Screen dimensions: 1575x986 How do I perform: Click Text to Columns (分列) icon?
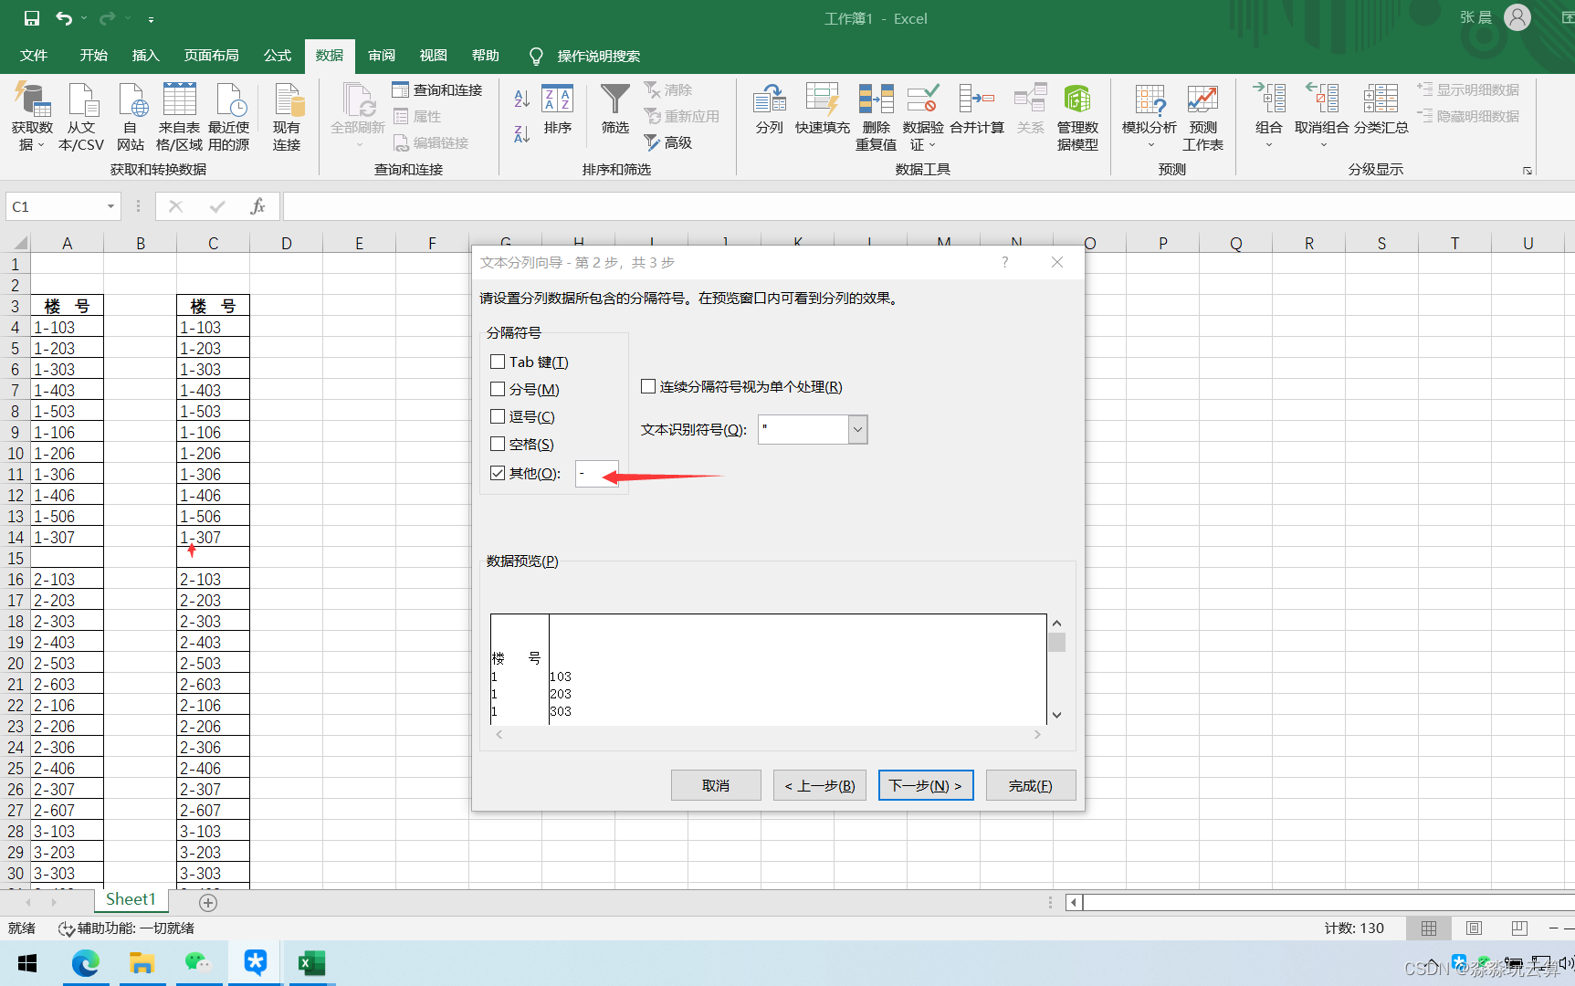click(x=769, y=110)
